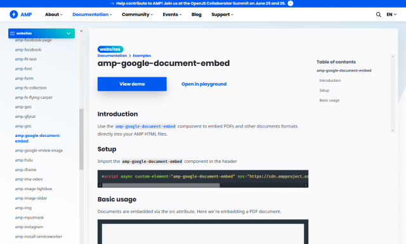Jump to Introduction in table of contents
The width and height of the screenshot is (406, 244).
point(330,80)
